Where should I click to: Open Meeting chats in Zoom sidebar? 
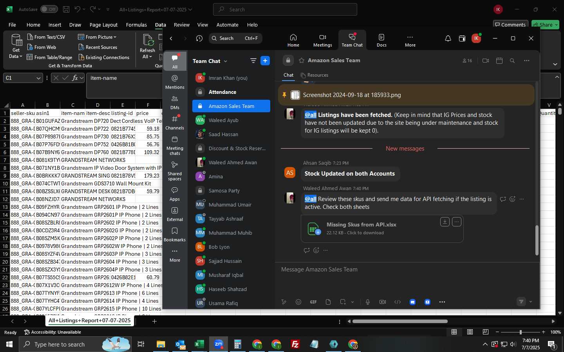pyautogui.click(x=175, y=145)
